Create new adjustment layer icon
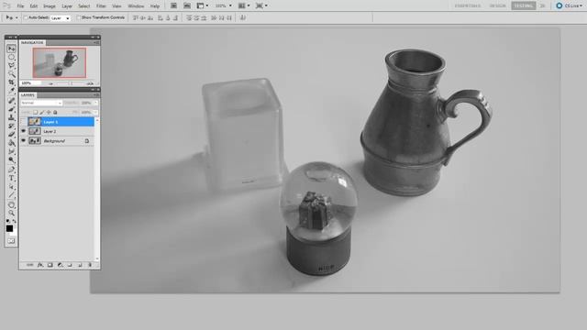 [x=60, y=265]
